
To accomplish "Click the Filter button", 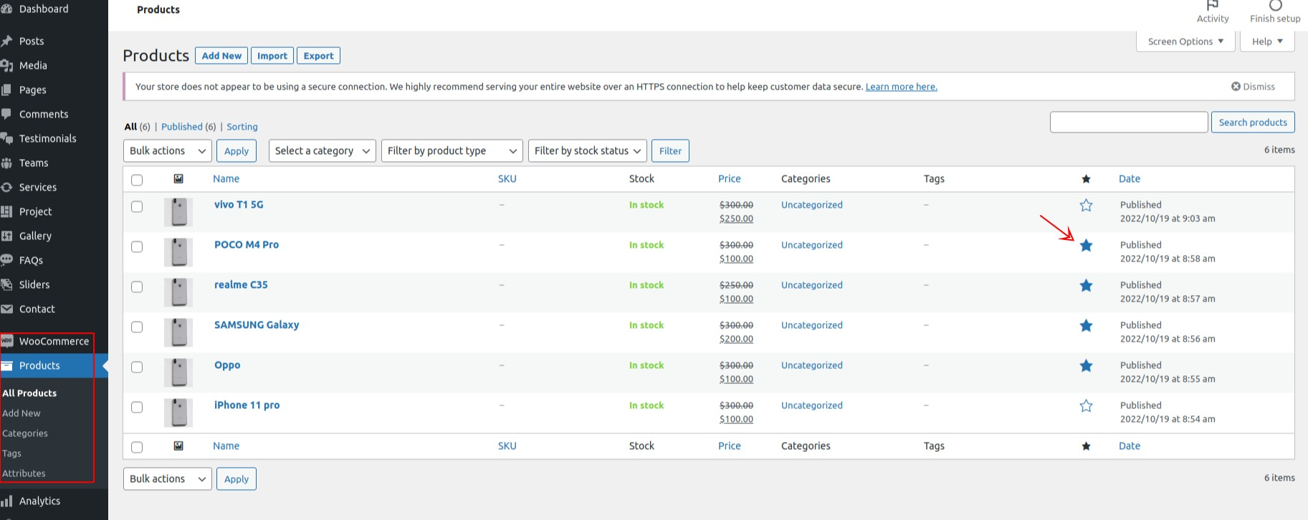I will pyautogui.click(x=670, y=150).
